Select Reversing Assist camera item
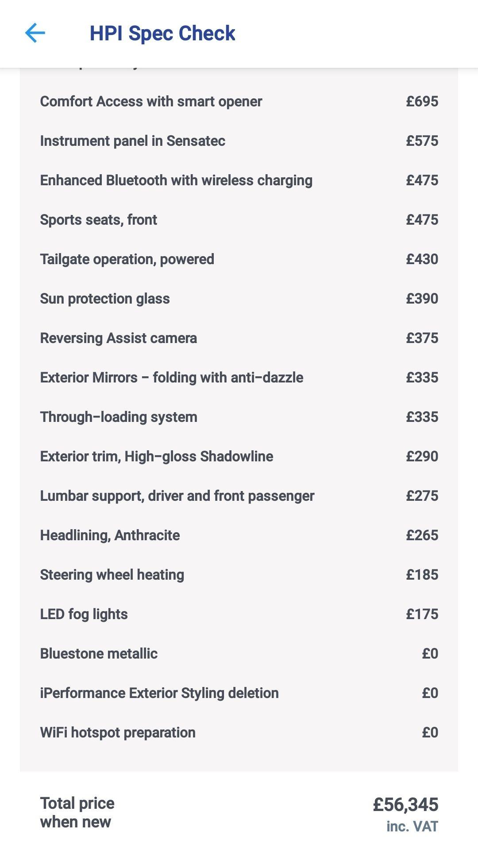 (239, 338)
